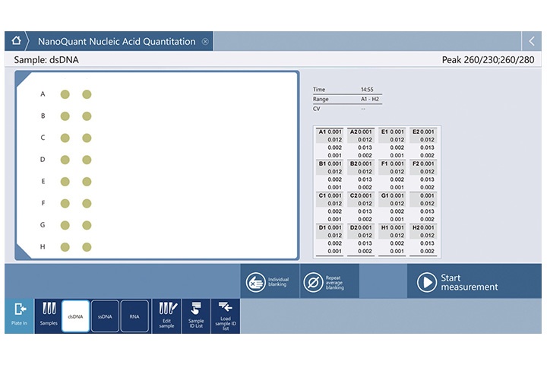This screenshot has width=547, height=365.
Task: Collapse panel with the back chevron arrow
Action: tap(531, 41)
